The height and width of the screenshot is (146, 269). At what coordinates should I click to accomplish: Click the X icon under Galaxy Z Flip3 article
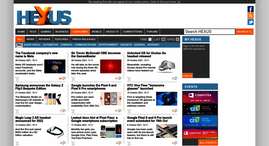[x=17, y=111]
